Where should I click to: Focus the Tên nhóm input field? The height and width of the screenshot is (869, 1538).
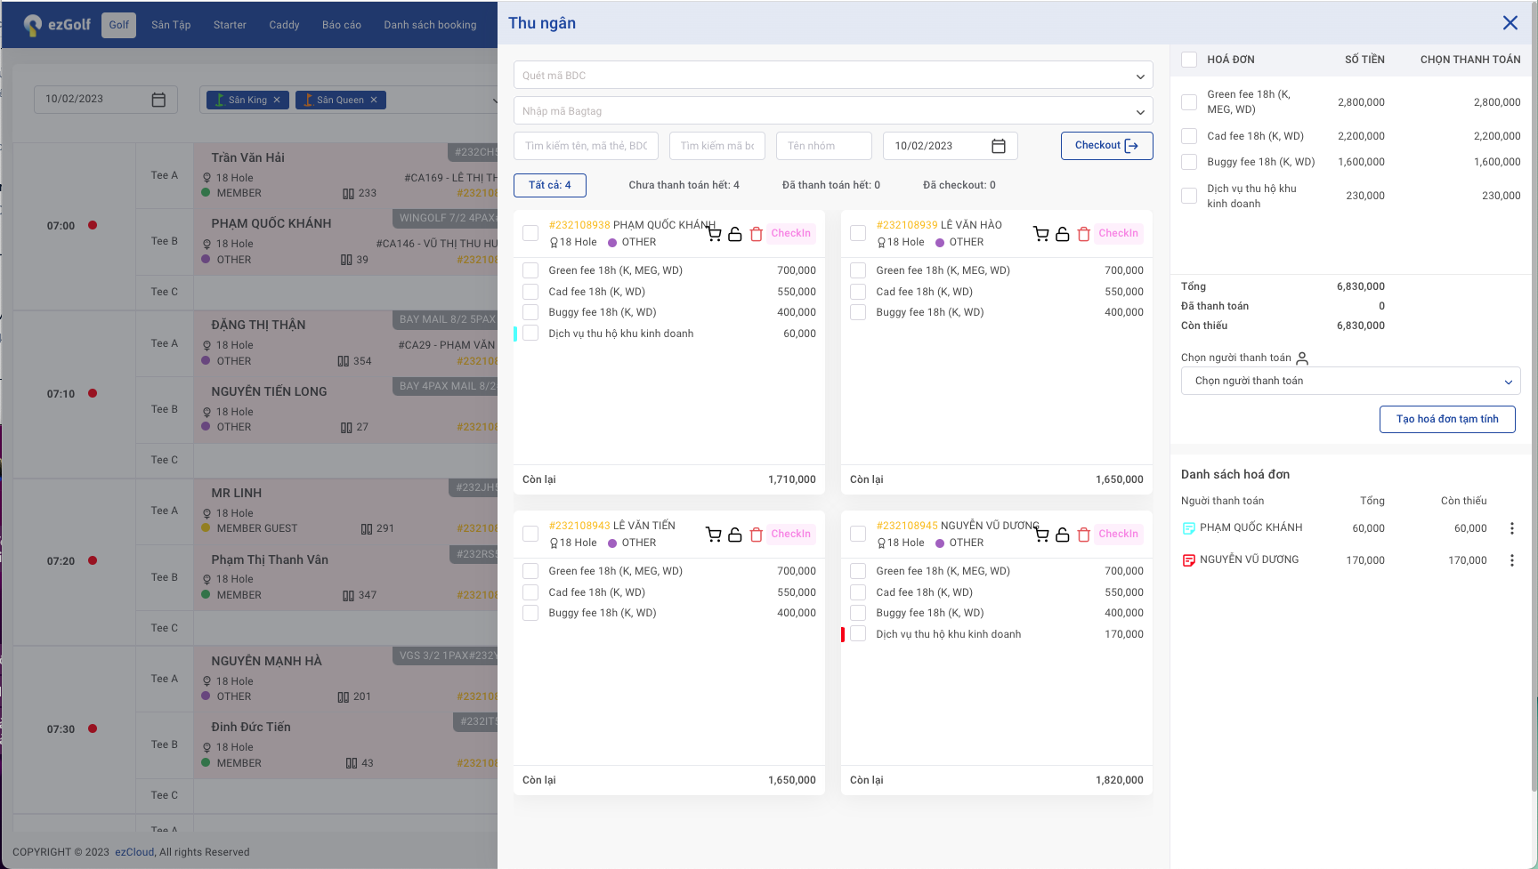click(824, 146)
